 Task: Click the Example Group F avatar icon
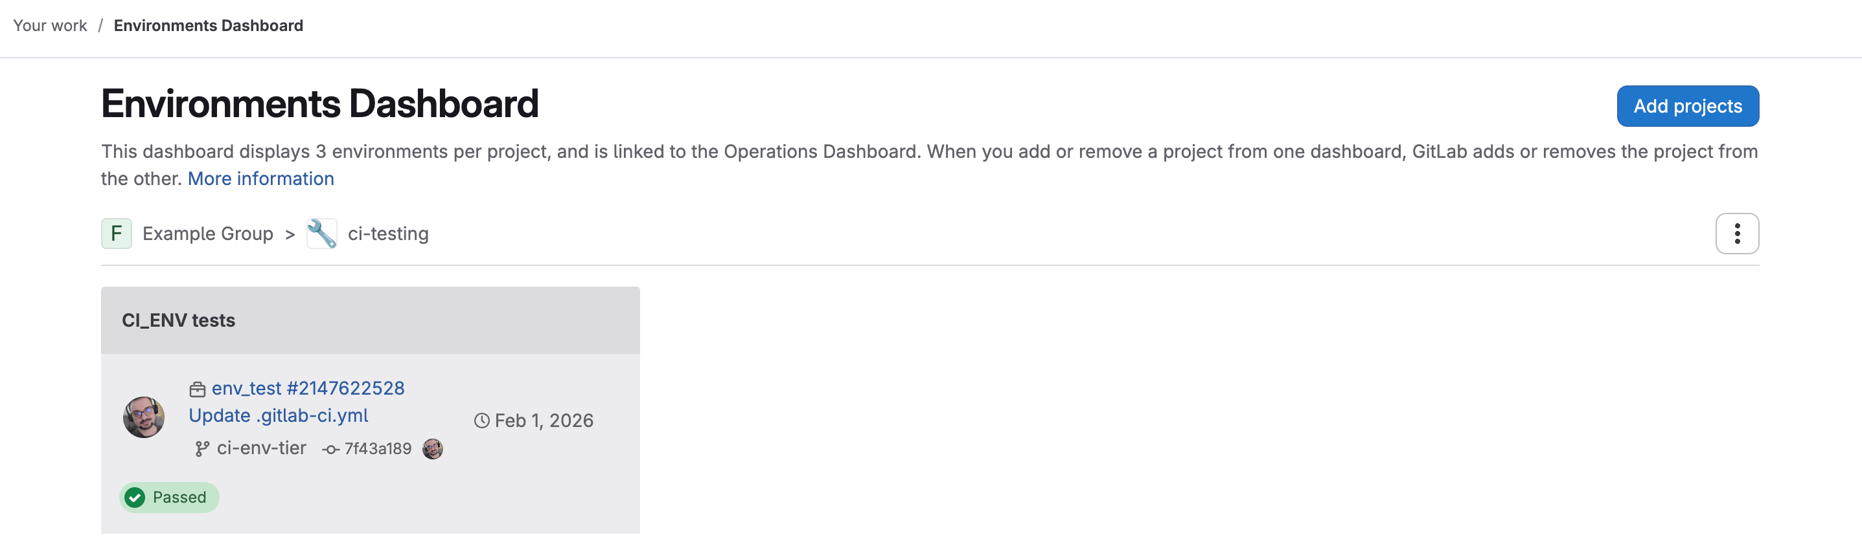(117, 234)
